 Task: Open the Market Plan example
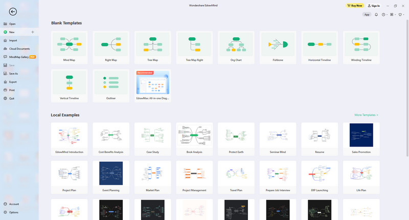[152, 177]
